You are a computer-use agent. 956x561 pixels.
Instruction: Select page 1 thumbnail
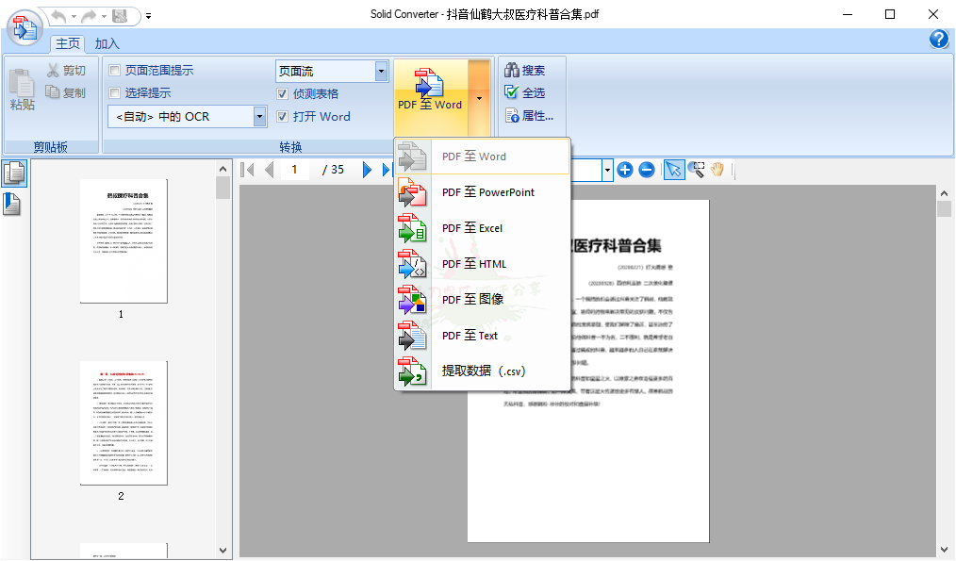(x=124, y=240)
